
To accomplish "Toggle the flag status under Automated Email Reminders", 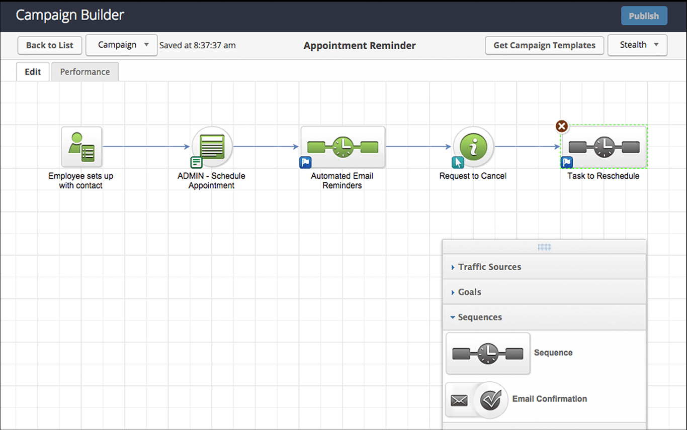I will tap(305, 162).
